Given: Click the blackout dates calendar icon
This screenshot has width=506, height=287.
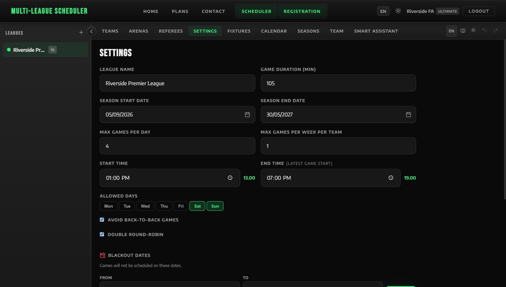Looking at the screenshot, I should [103, 255].
